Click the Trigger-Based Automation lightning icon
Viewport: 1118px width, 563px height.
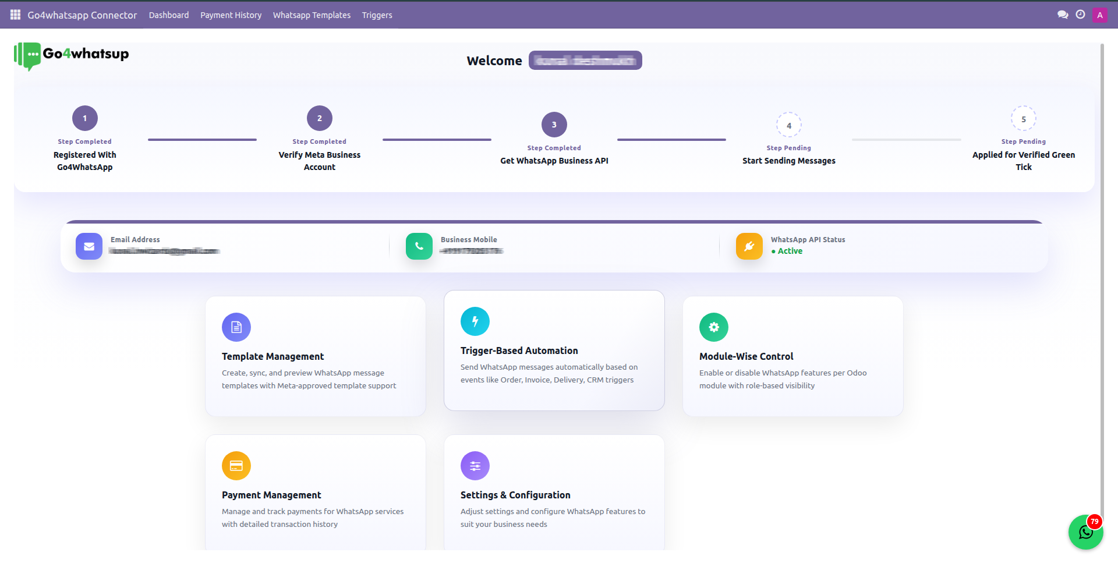coord(475,321)
